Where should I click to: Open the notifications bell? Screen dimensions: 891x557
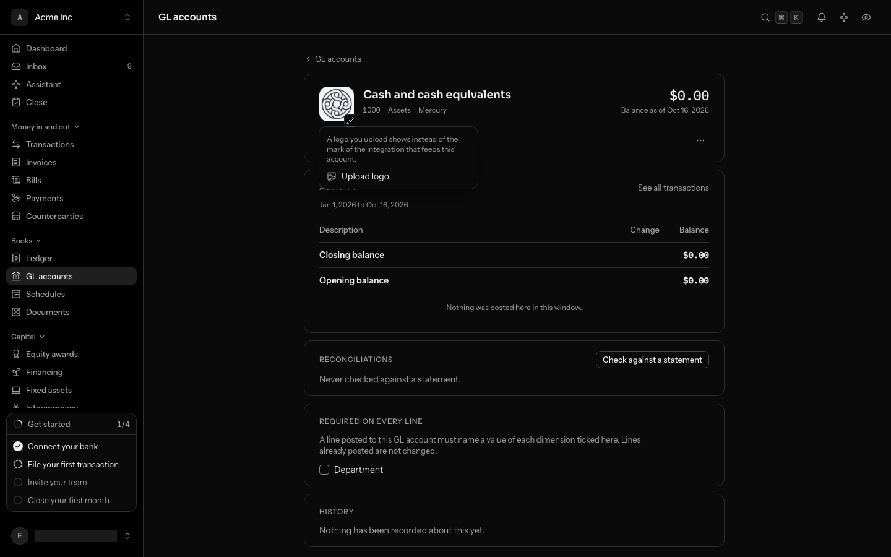click(822, 17)
